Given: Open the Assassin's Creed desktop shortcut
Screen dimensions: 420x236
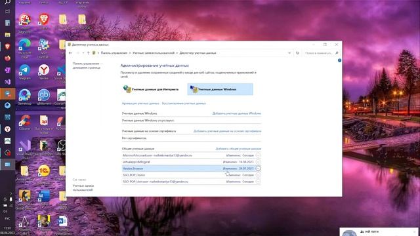Looking at the screenshot, I should 24,225.
